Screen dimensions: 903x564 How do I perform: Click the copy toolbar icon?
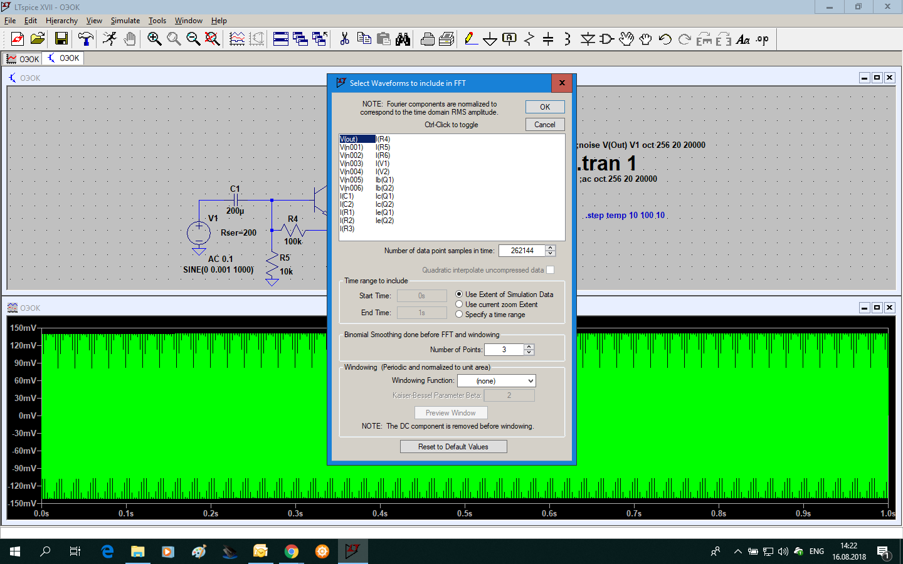pos(364,39)
